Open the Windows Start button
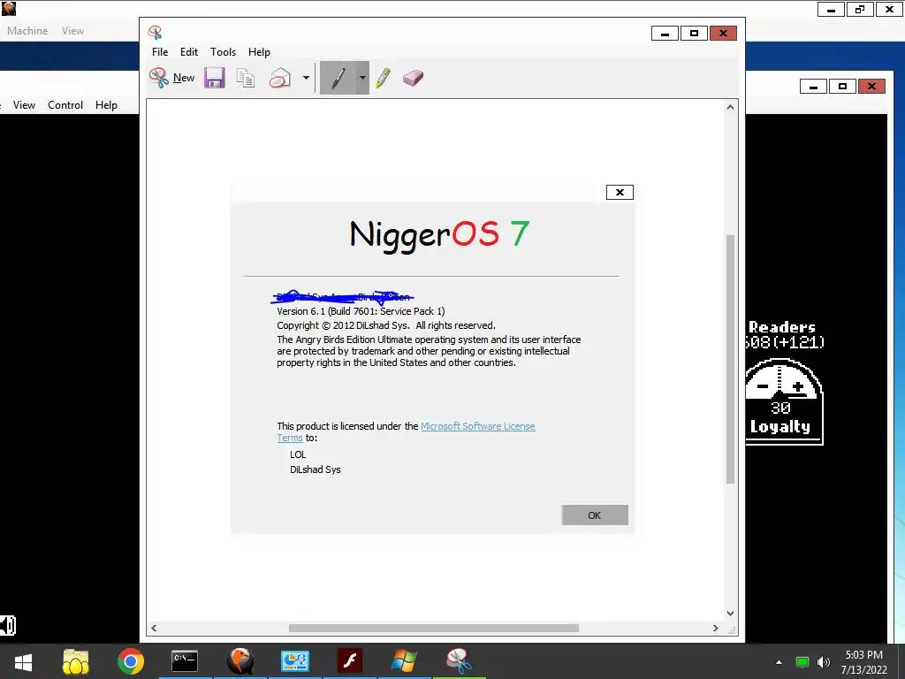 coord(23,661)
